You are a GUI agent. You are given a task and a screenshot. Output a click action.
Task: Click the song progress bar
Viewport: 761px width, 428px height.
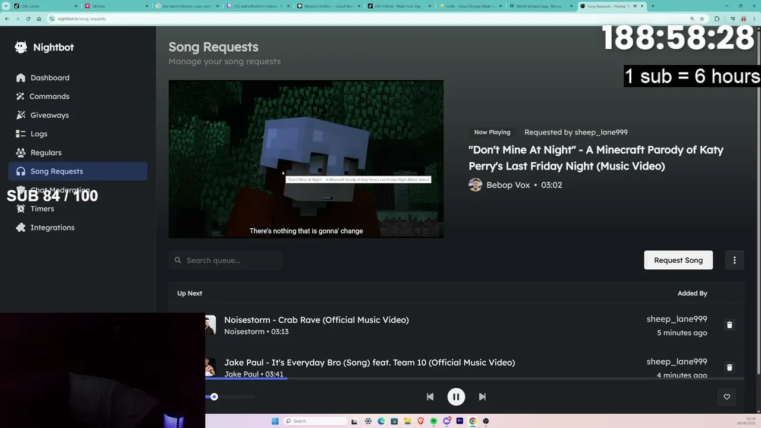pyautogui.click(x=474, y=378)
